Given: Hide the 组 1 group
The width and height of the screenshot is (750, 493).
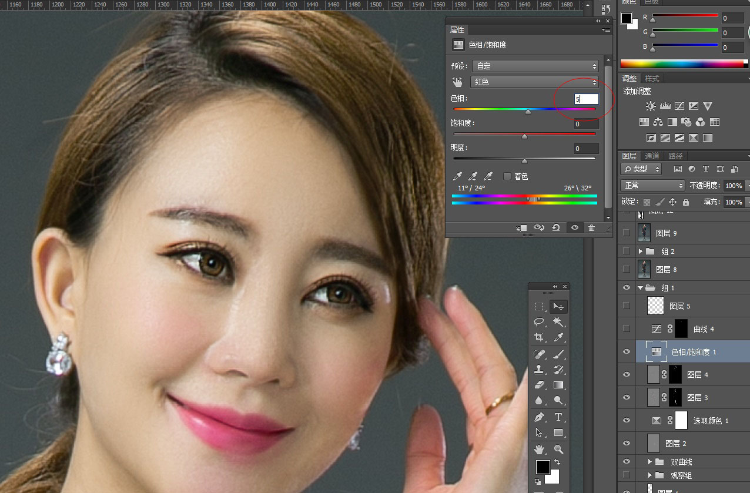Looking at the screenshot, I should tap(627, 288).
